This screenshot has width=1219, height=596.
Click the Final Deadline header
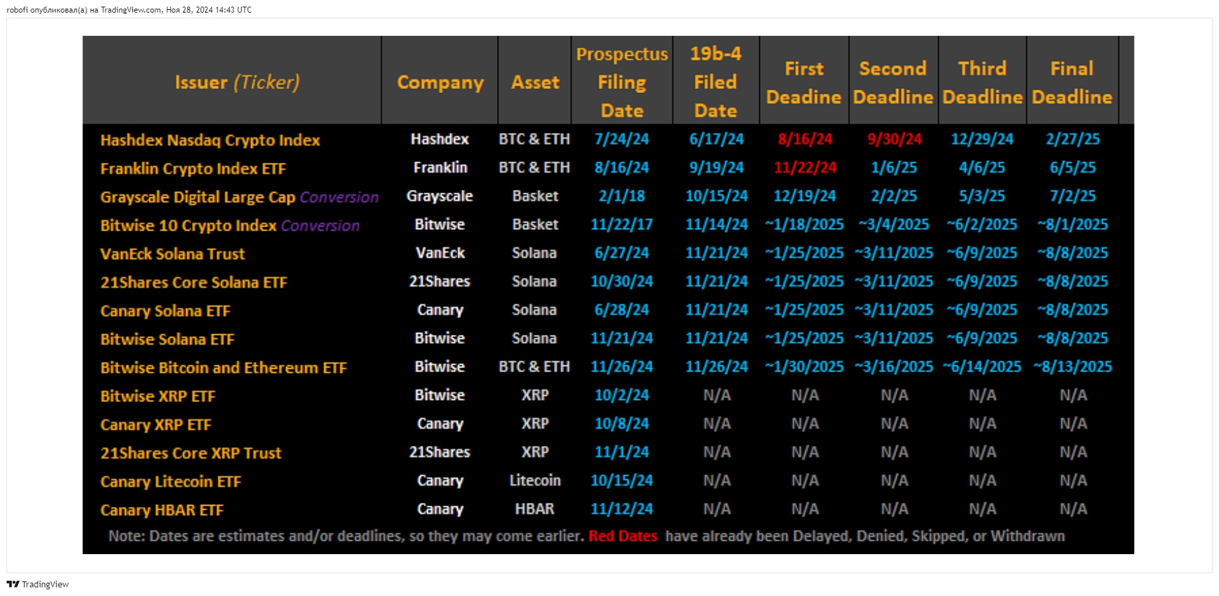click(x=1072, y=82)
